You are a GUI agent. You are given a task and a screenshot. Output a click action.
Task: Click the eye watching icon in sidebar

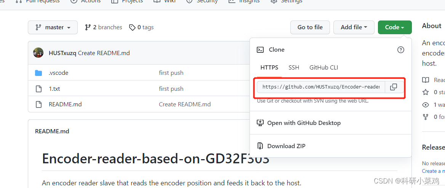point(426,105)
